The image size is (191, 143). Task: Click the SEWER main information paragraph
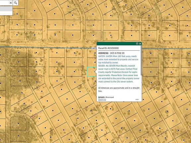pos(119,74)
